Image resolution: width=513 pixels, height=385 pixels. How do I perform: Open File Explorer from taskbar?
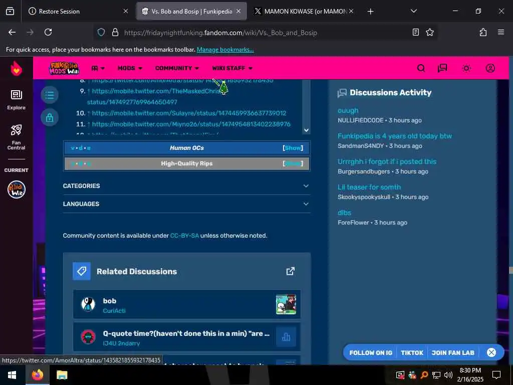(x=62, y=375)
